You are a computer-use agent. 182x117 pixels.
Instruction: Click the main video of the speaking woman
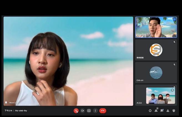click(x=68, y=61)
